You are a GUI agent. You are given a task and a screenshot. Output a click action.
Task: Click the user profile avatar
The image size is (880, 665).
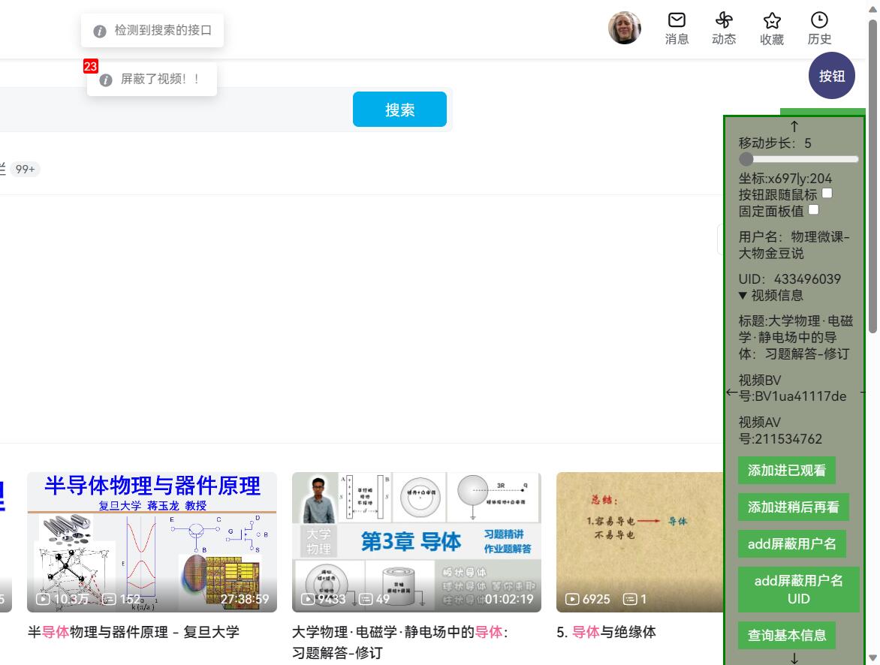tap(624, 28)
